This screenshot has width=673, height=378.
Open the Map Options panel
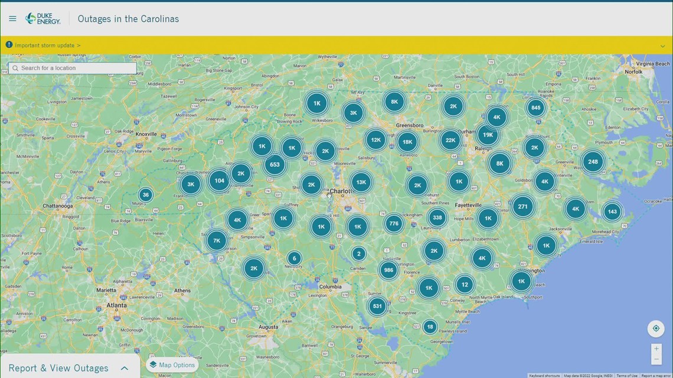coord(172,364)
